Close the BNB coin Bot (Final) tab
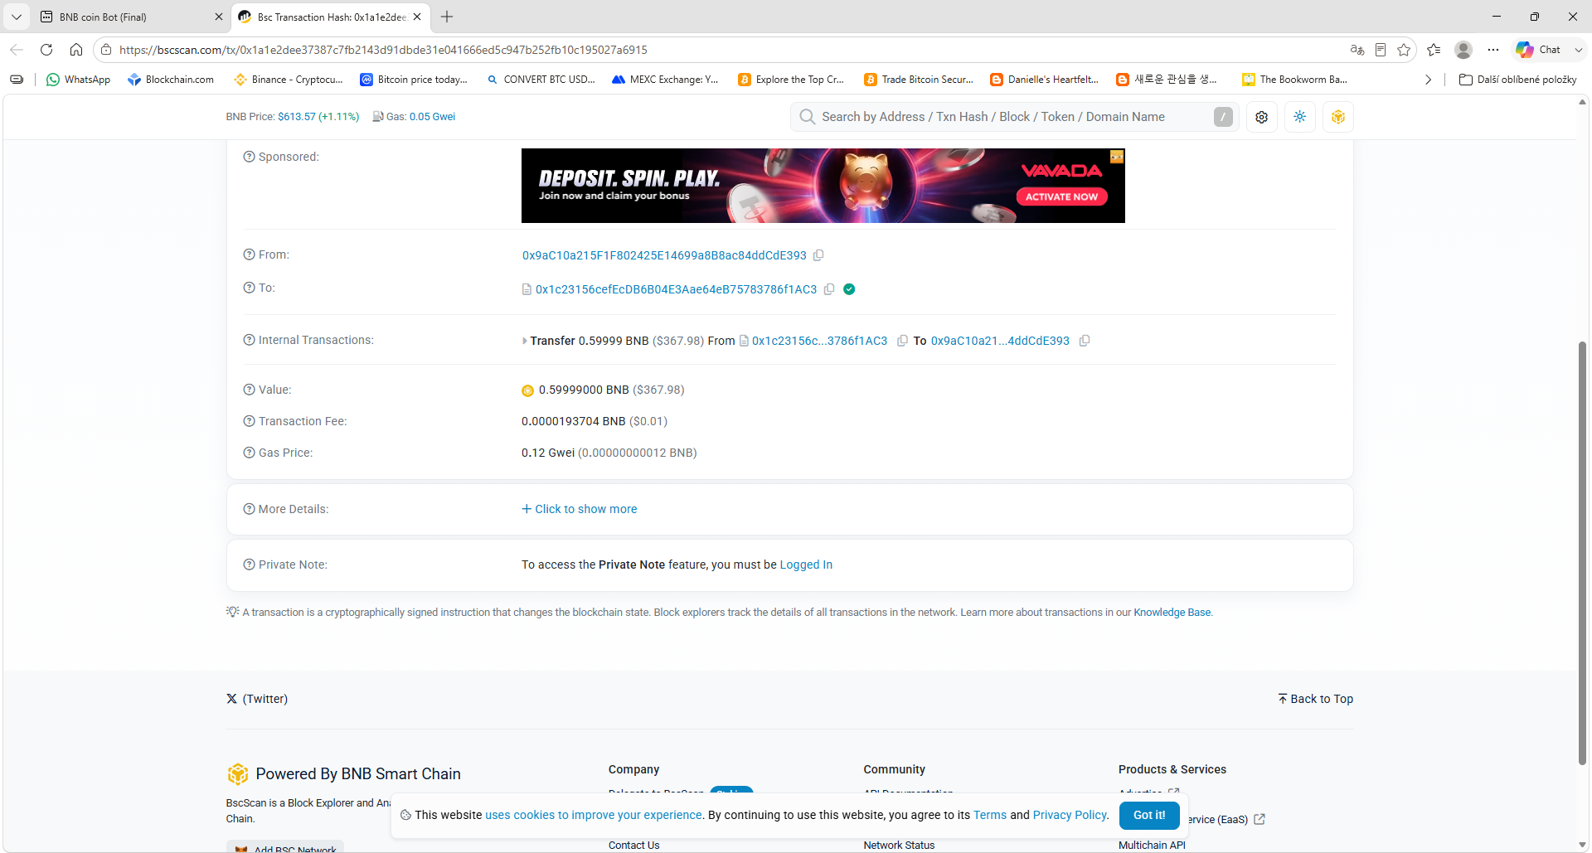The width and height of the screenshot is (1592, 853). [x=219, y=17]
